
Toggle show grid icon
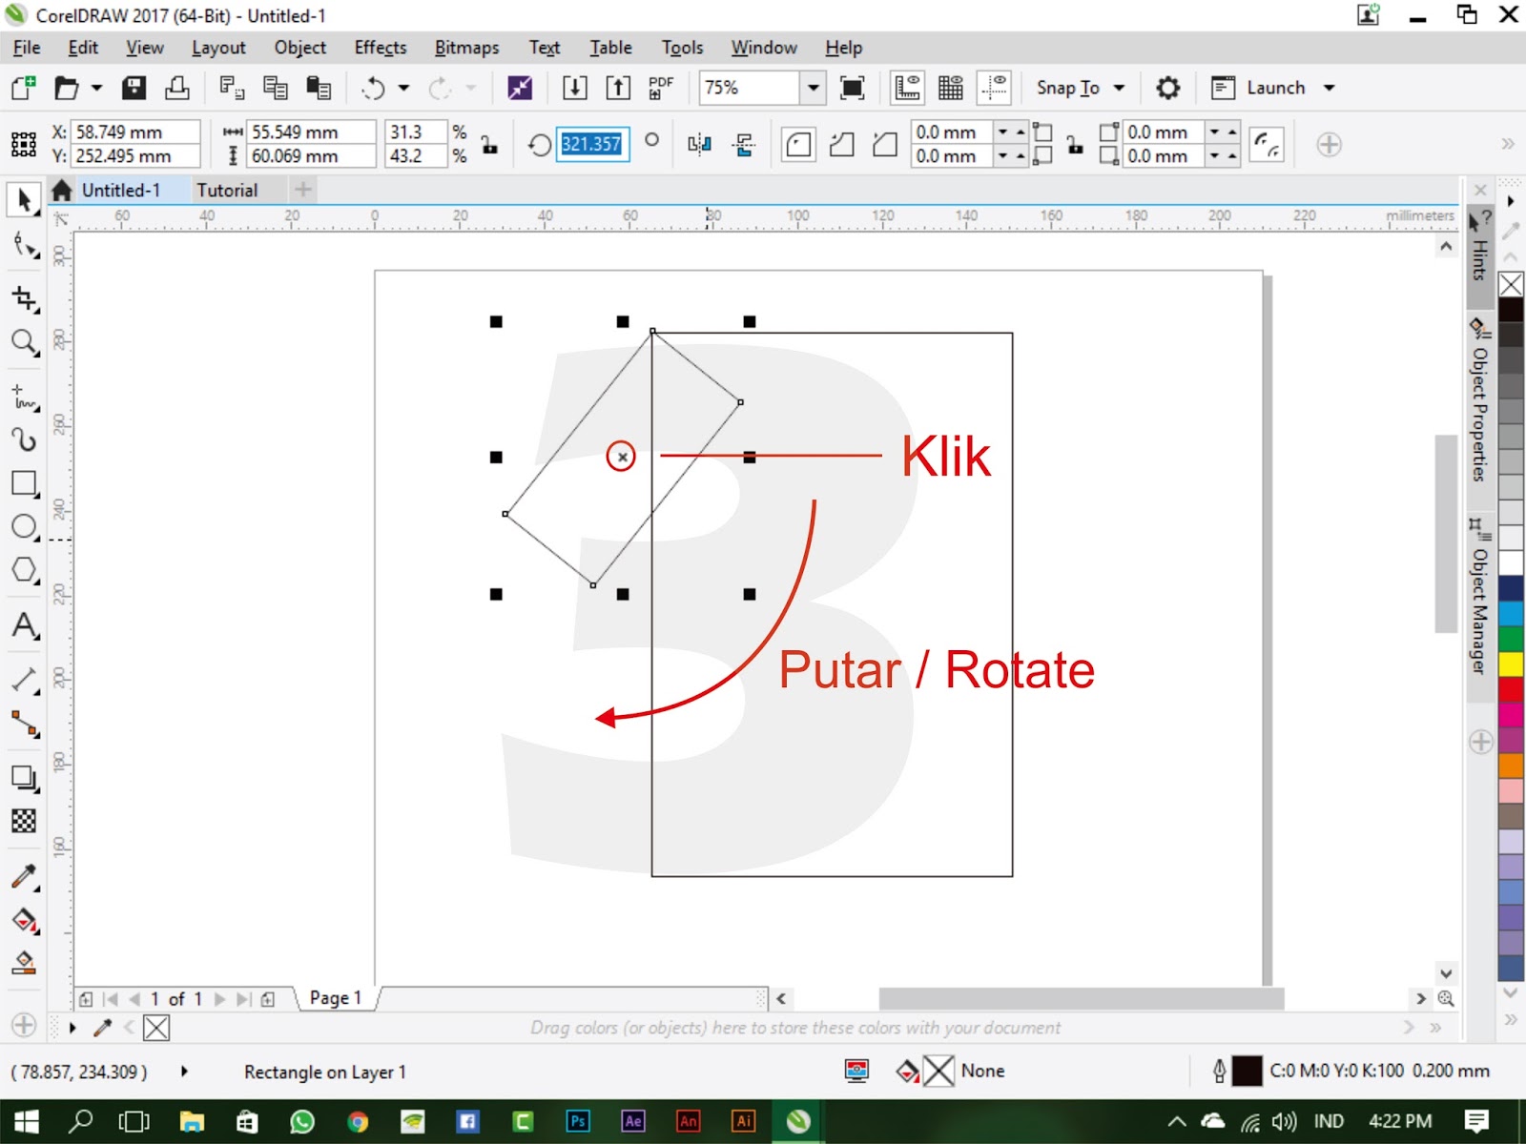pyautogui.click(x=951, y=88)
